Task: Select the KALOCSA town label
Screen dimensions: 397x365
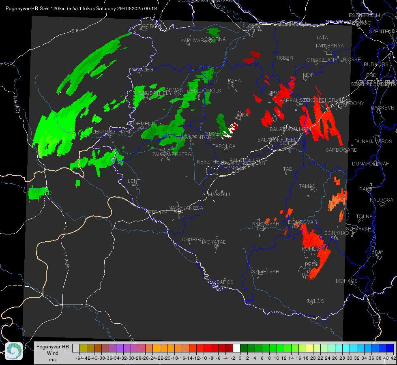Action: click(382, 200)
